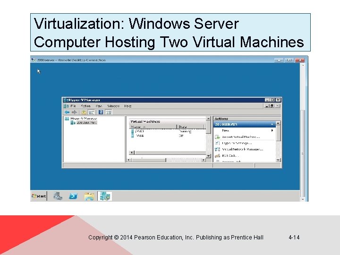Open Server Manager from the taskbar
The image size is (340, 255).
tap(58, 196)
